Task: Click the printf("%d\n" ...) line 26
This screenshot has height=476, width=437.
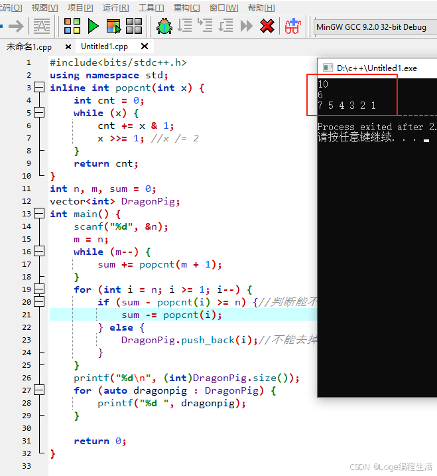Action: (187, 378)
